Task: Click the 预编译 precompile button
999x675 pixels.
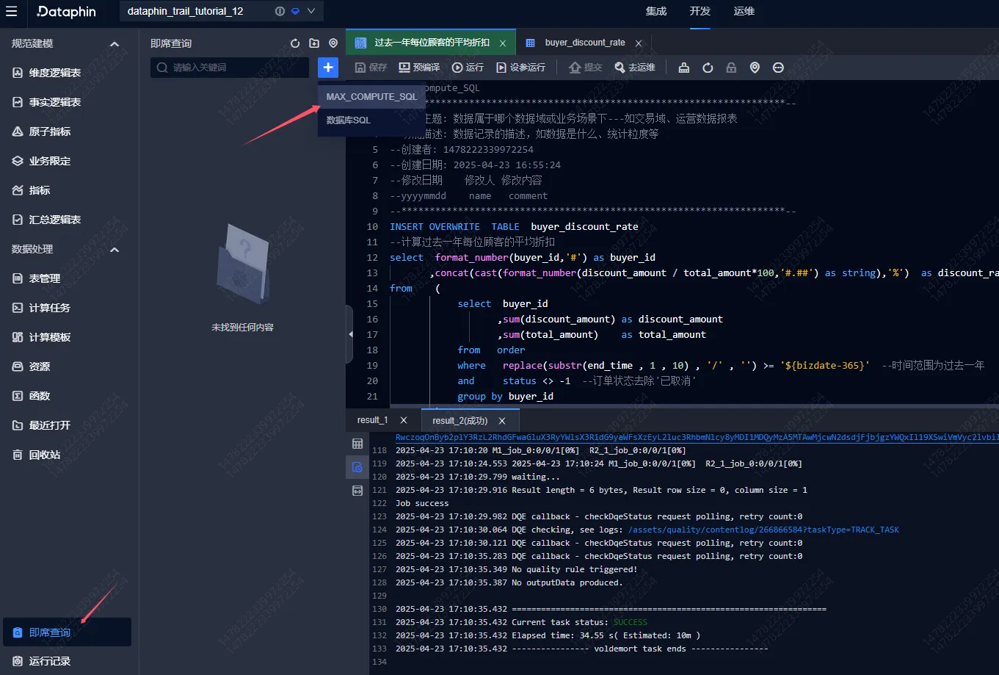Action: pyautogui.click(x=419, y=68)
